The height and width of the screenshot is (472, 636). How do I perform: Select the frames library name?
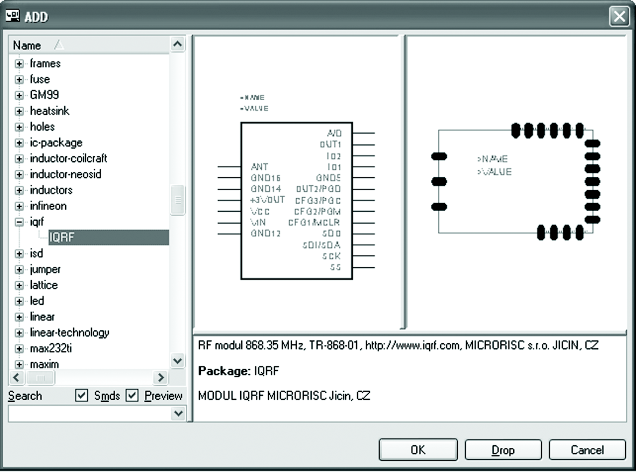pyautogui.click(x=45, y=64)
